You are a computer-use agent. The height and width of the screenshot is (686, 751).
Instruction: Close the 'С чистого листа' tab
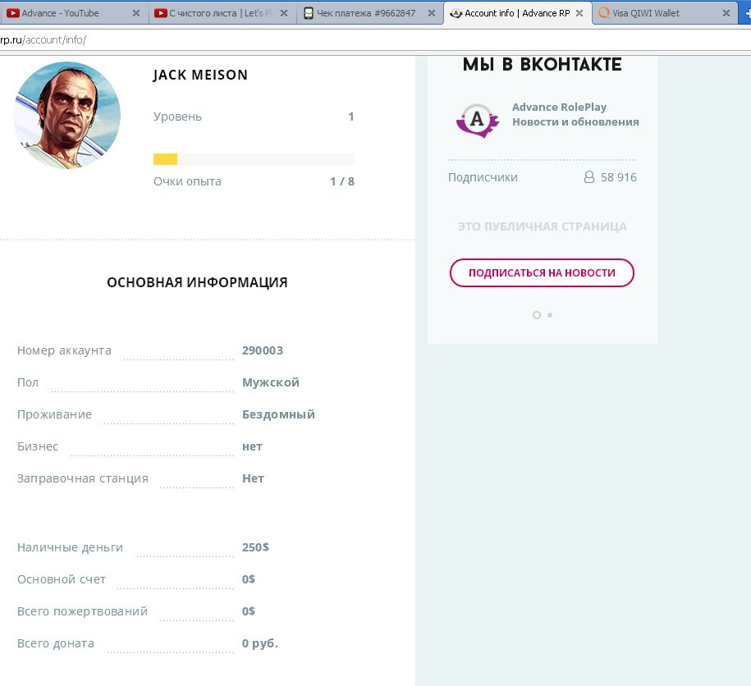[x=284, y=13]
